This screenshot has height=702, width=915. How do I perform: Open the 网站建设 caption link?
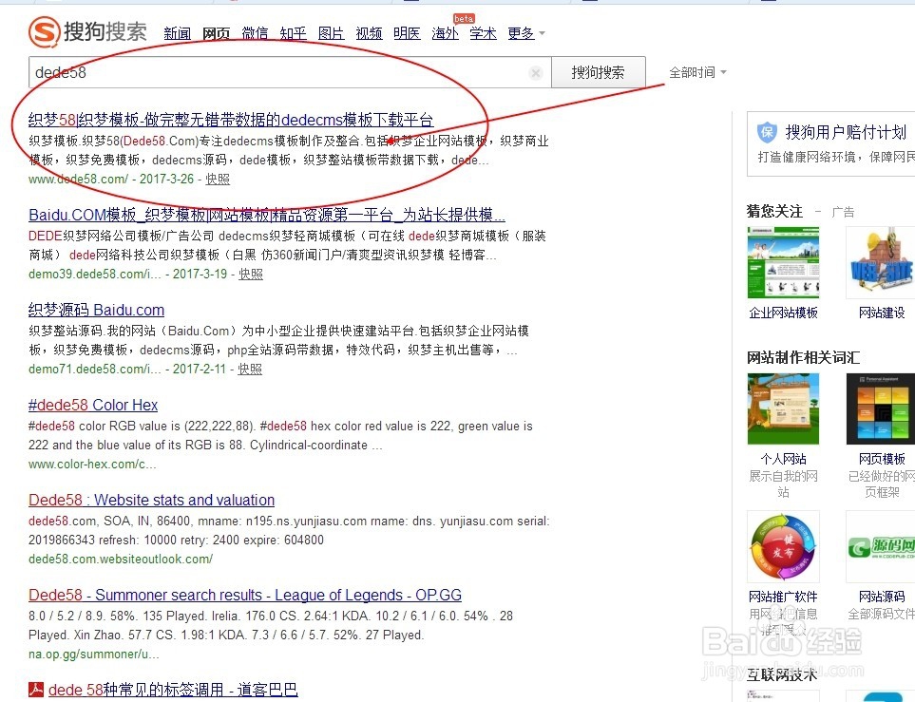point(882,313)
